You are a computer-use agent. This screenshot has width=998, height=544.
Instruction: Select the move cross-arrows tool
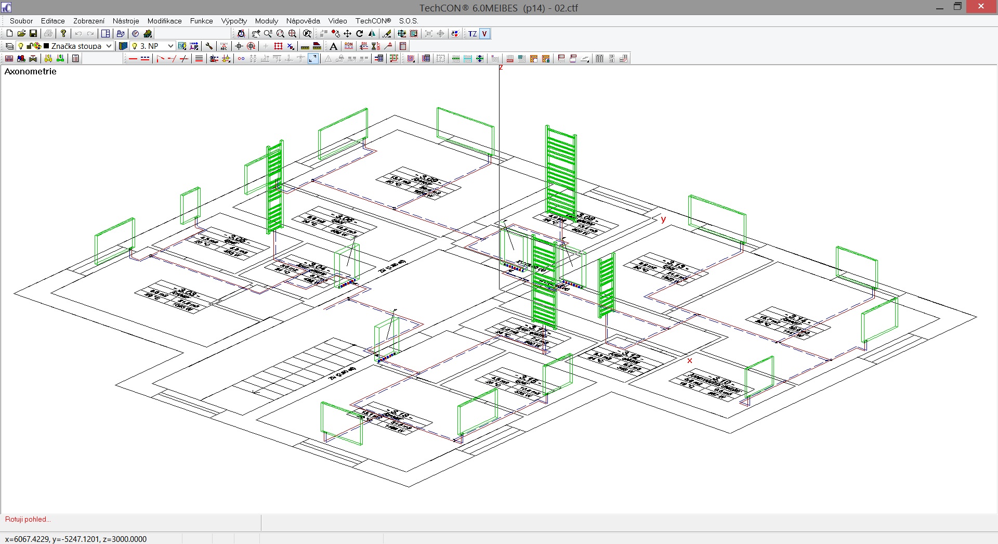(347, 34)
